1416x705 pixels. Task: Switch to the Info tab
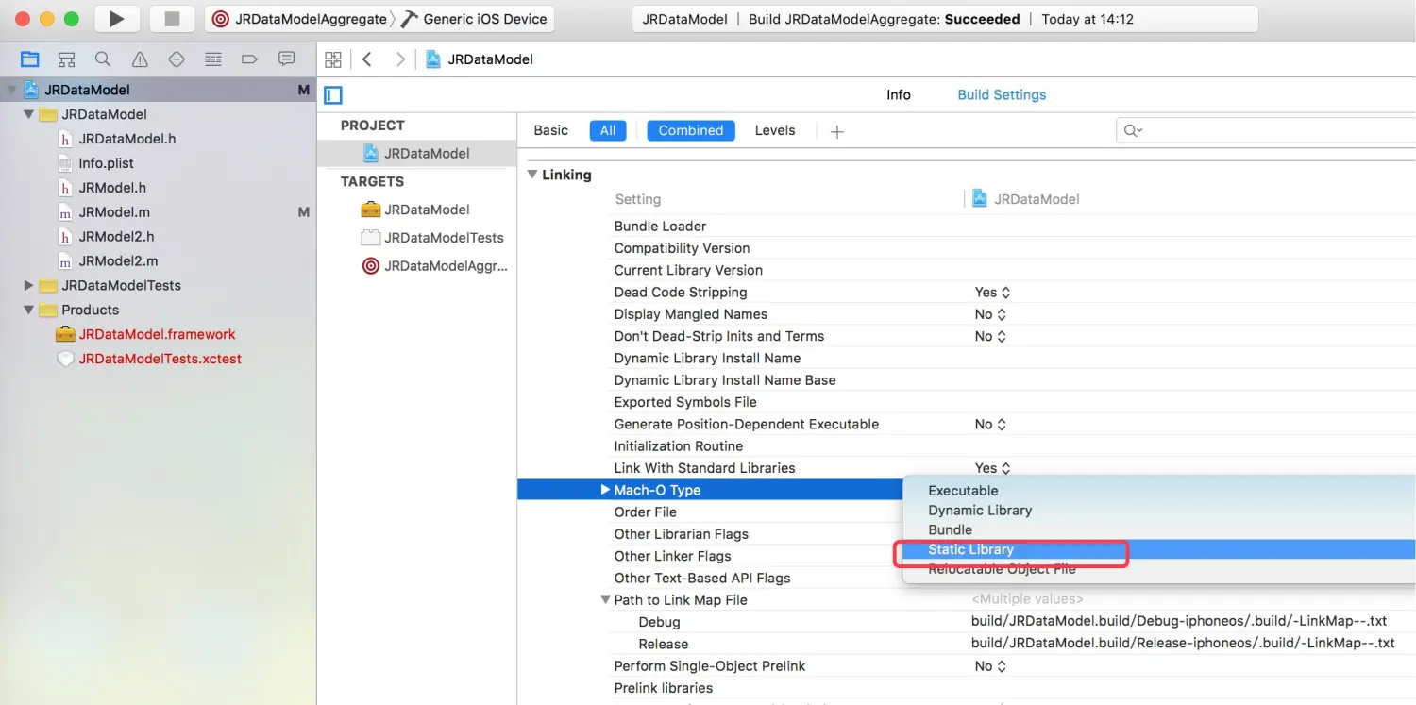pos(898,94)
